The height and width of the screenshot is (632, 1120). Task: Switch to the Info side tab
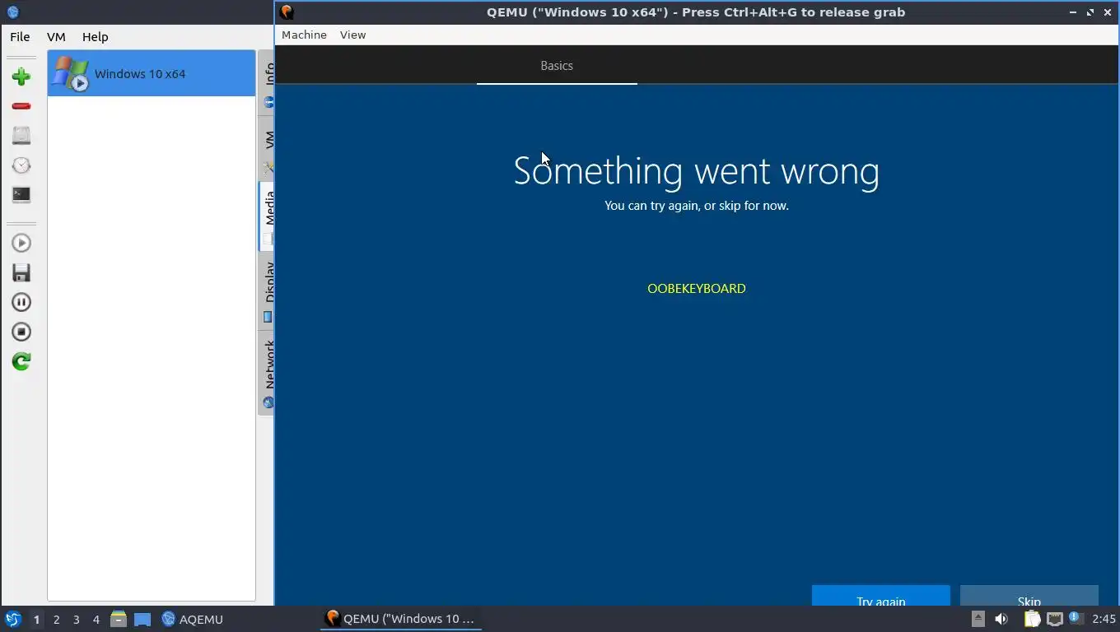click(267, 83)
